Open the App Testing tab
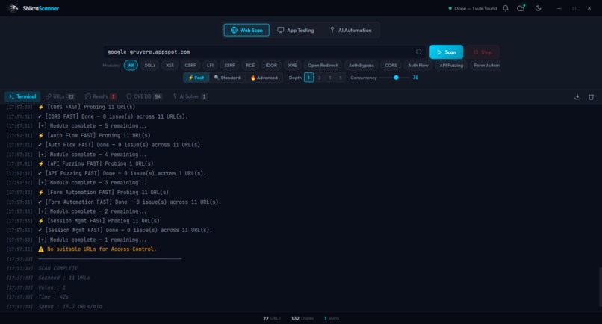 coord(296,30)
